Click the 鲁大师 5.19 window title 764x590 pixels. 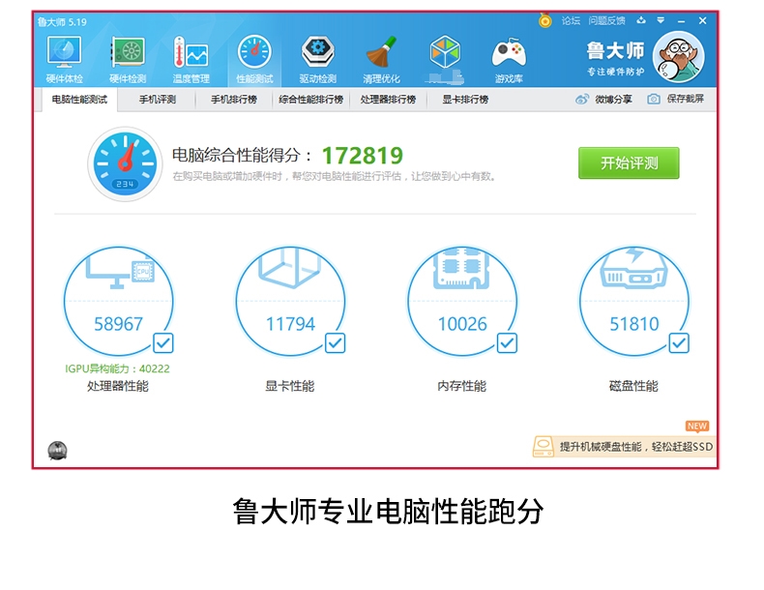62,22
